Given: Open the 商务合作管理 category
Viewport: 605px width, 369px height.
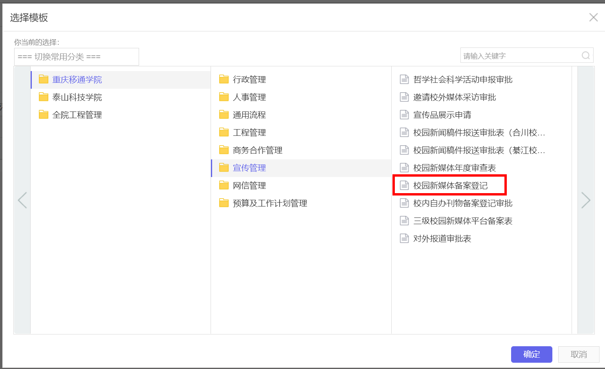Looking at the screenshot, I should click(x=257, y=150).
